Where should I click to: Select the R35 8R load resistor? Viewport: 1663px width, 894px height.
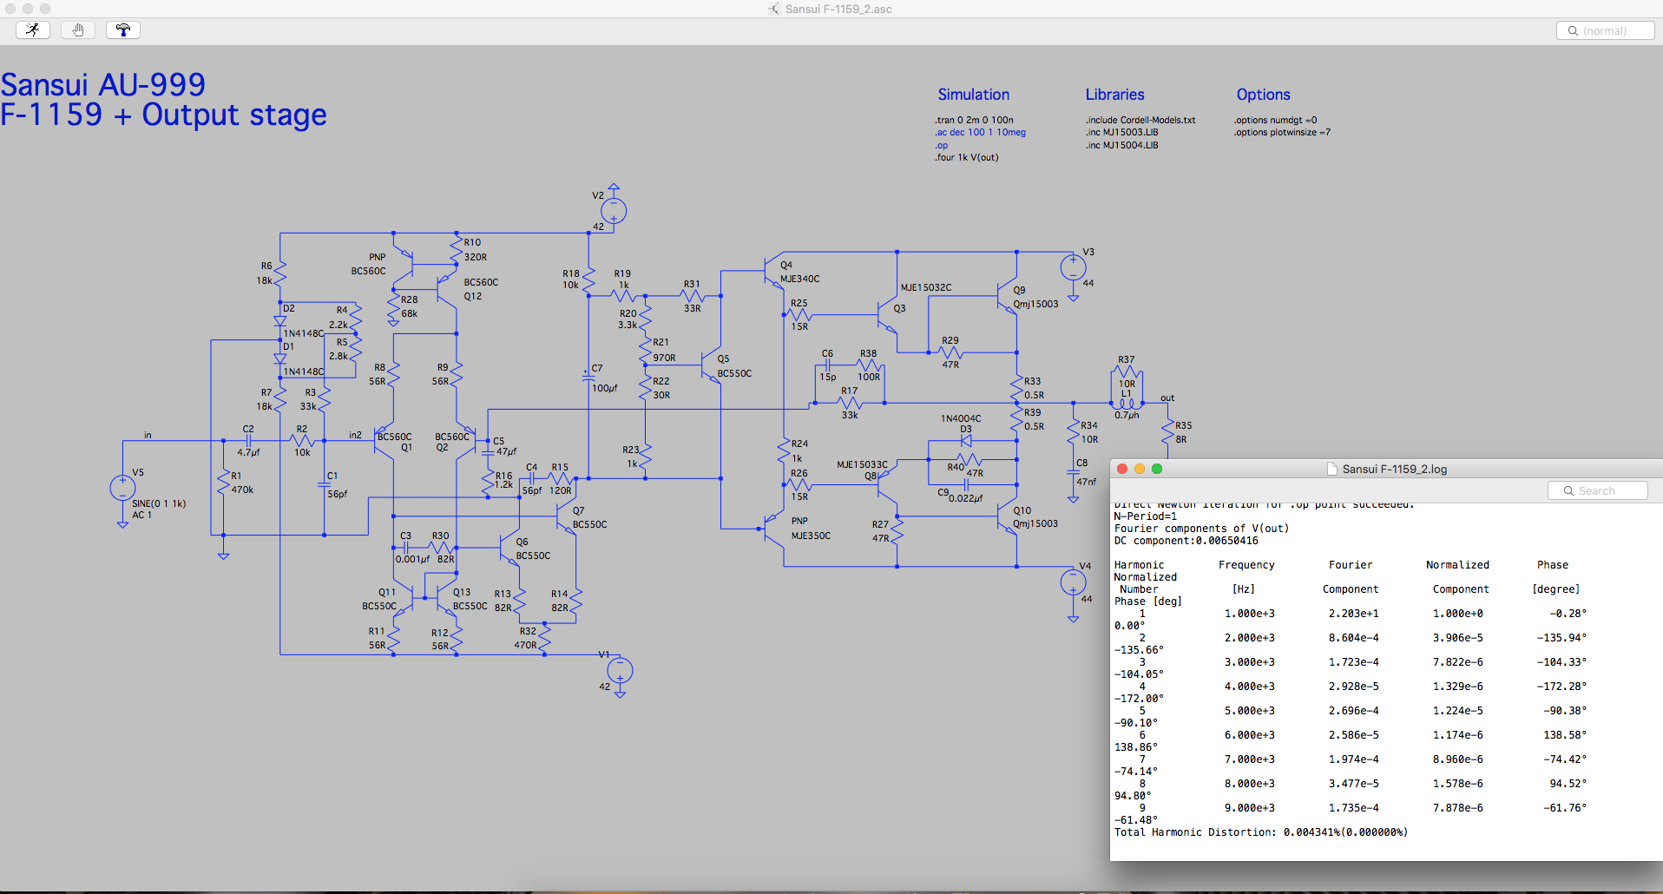[x=1167, y=431]
